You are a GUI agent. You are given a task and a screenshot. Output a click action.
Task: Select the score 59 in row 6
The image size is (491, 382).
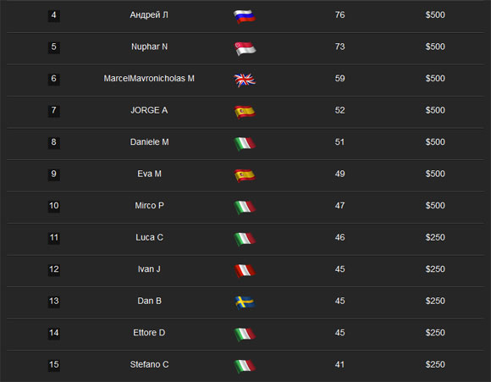coord(339,78)
